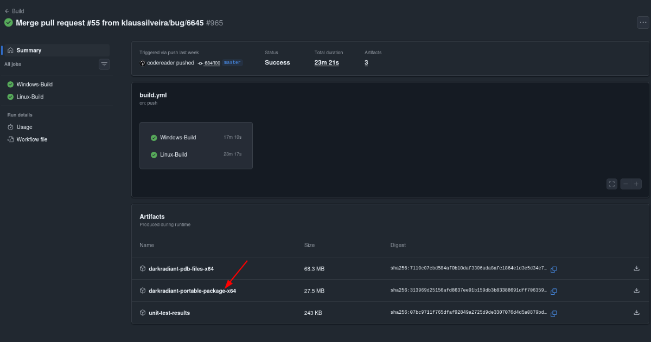
Task: Open the three-dot options menu
Action: [642, 22]
